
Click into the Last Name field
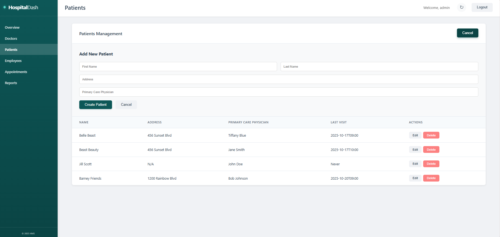[379, 67]
